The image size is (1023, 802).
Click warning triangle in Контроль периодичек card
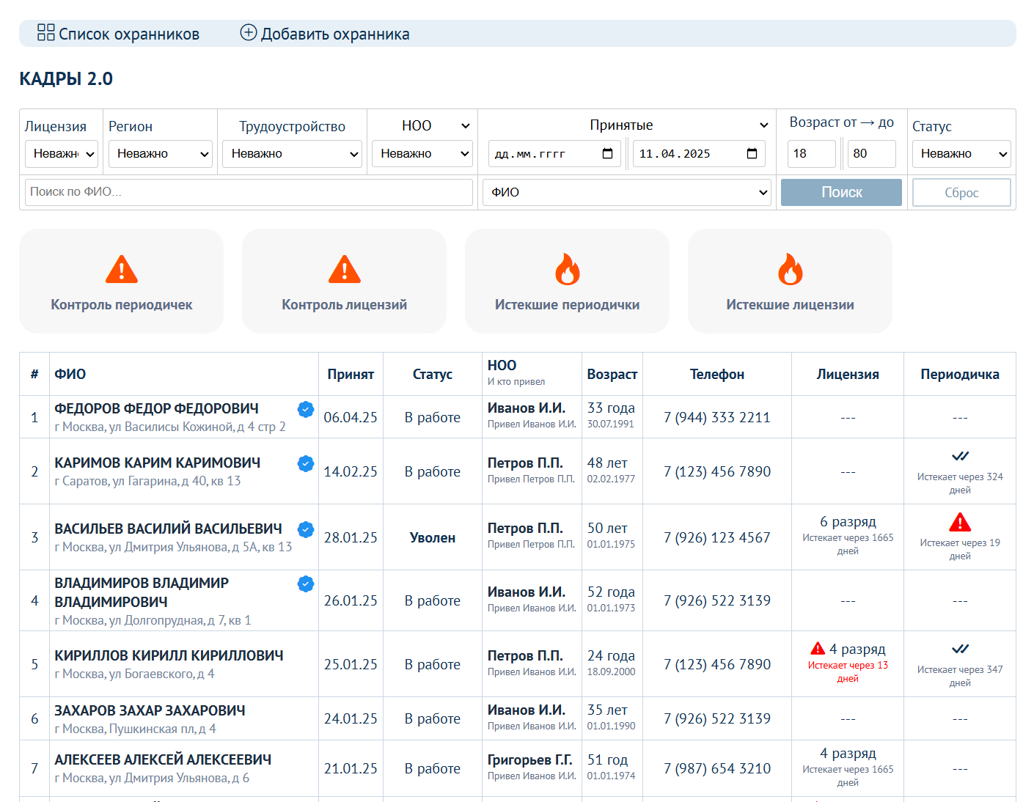[x=122, y=270]
